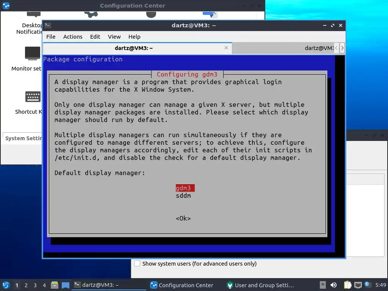This screenshot has height=291, width=388.
Task: Open the Edit menu
Action: point(95,37)
